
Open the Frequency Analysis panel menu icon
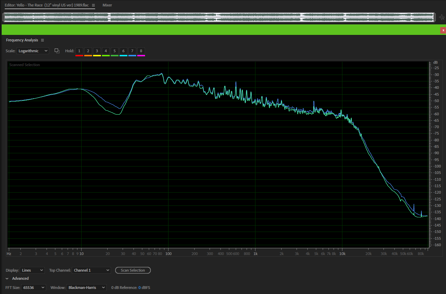[42, 40]
